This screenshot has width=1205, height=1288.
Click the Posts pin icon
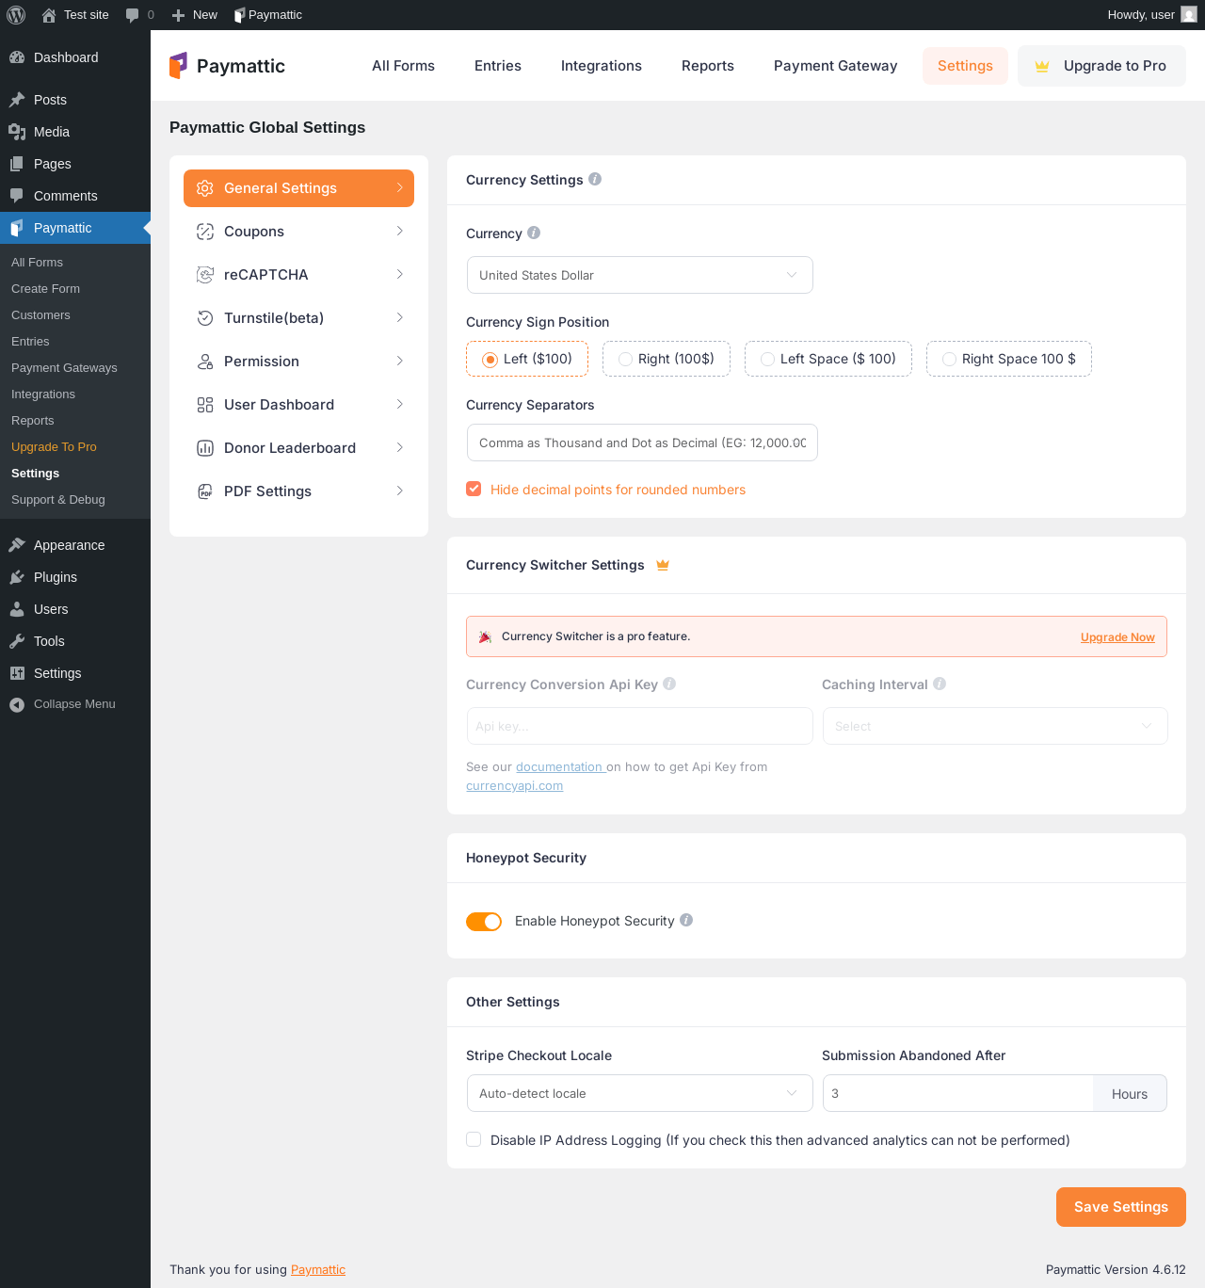tap(17, 100)
